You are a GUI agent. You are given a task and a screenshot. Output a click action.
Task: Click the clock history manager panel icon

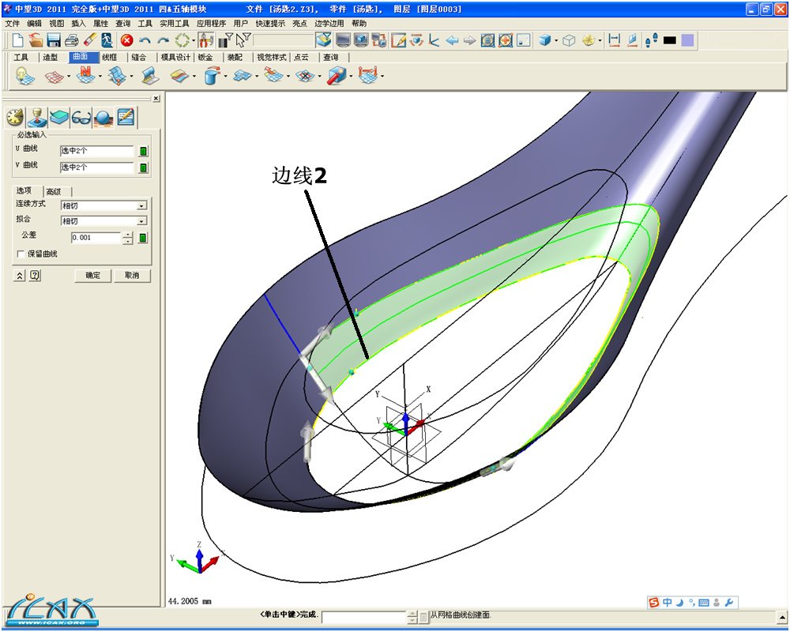(14, 118)
